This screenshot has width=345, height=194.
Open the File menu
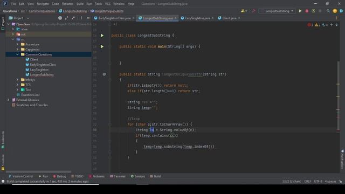(x=13, y=4)
